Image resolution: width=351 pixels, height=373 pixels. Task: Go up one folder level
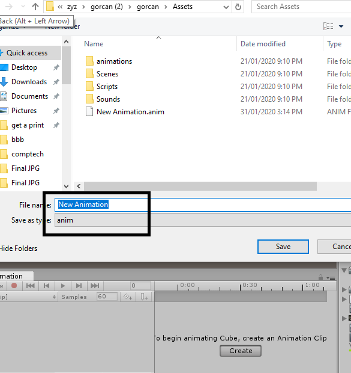[35, 7]
